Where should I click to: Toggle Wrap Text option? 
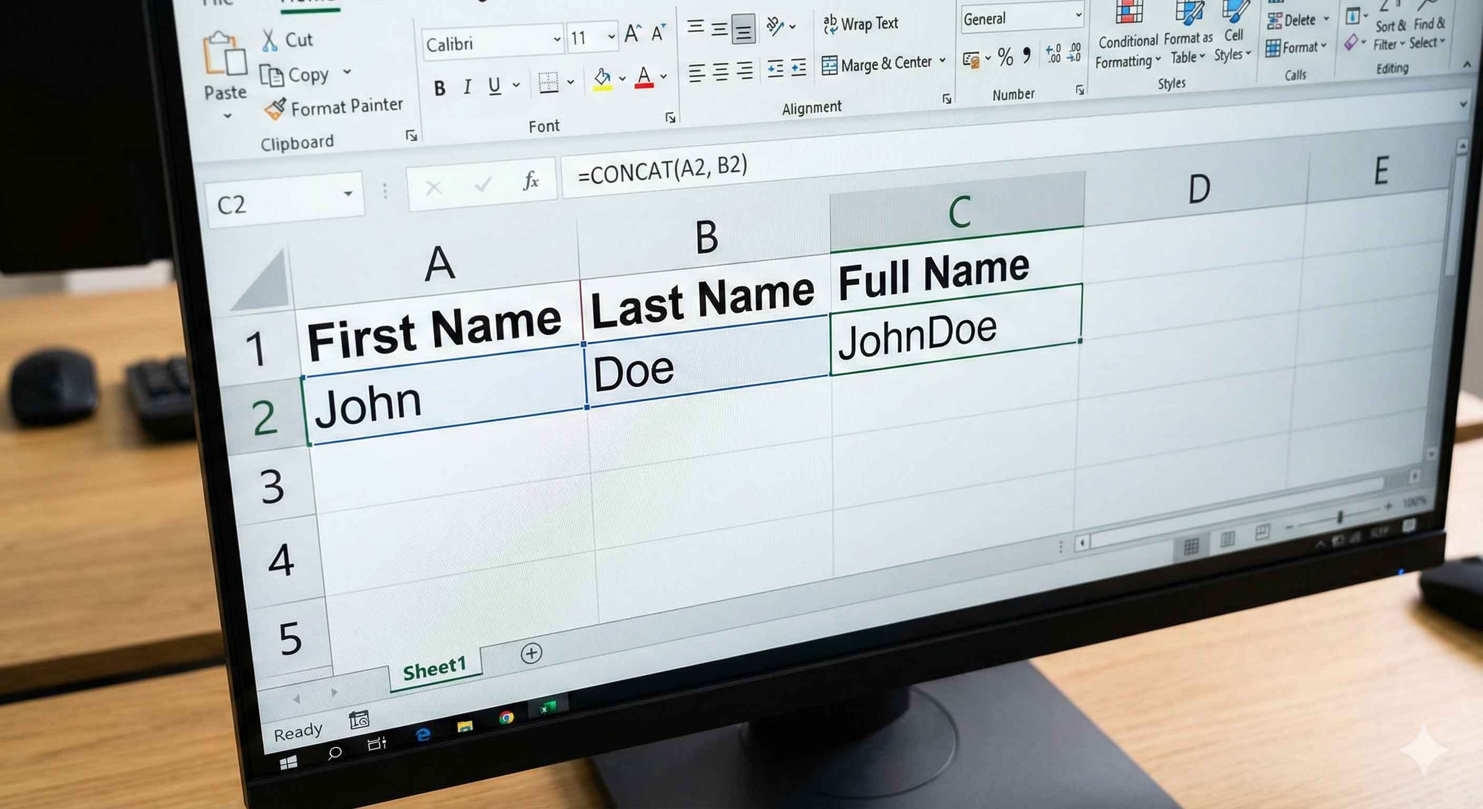coord(861,24)
